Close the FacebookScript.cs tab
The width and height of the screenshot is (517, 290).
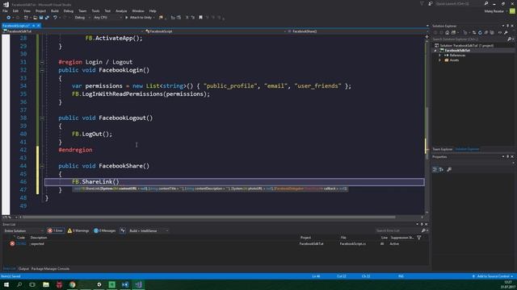pos(38,26)
